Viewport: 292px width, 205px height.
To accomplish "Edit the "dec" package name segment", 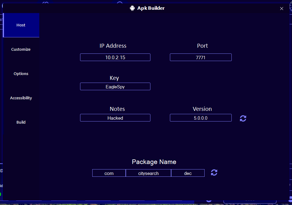I will [188, 173].
